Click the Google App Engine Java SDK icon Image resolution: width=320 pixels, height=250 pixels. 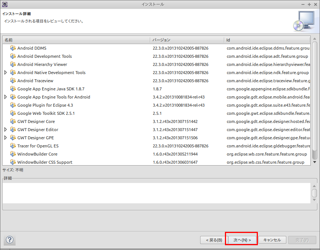point(13,89)
